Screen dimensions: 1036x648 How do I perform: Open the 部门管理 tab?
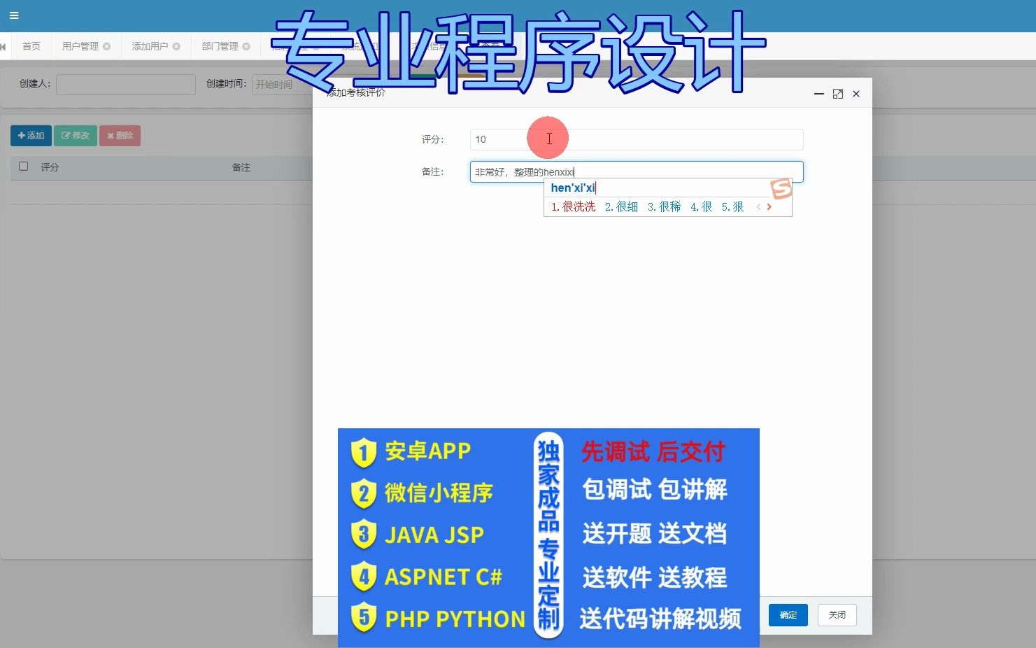[x=220, y=46]
